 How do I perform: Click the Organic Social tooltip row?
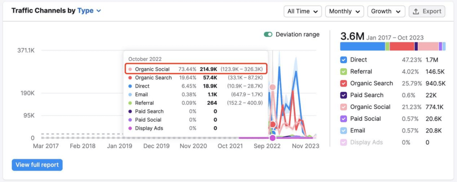click(x=195, y=69)
